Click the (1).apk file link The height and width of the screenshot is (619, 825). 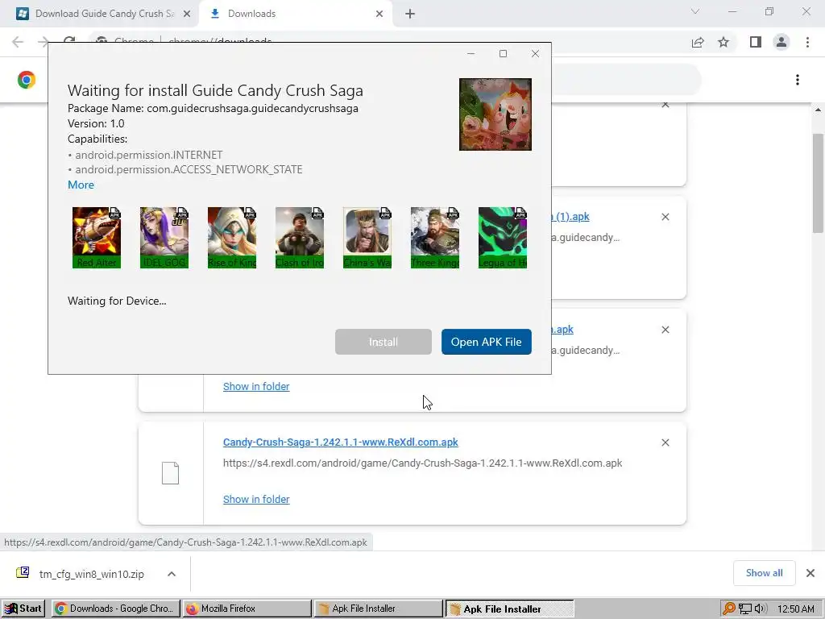pos(570,216)
